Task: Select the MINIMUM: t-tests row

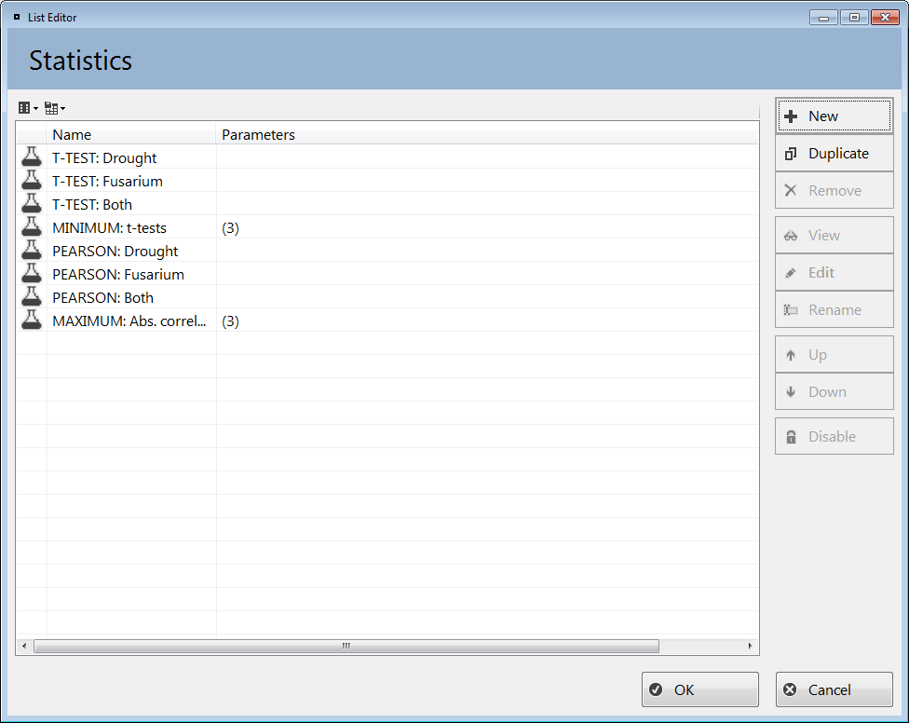Action: (387, 227)
